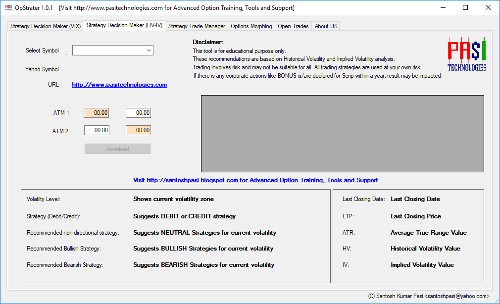Minimize the OpStrater window
The image size is (500, 304).
tap(443, 7)
